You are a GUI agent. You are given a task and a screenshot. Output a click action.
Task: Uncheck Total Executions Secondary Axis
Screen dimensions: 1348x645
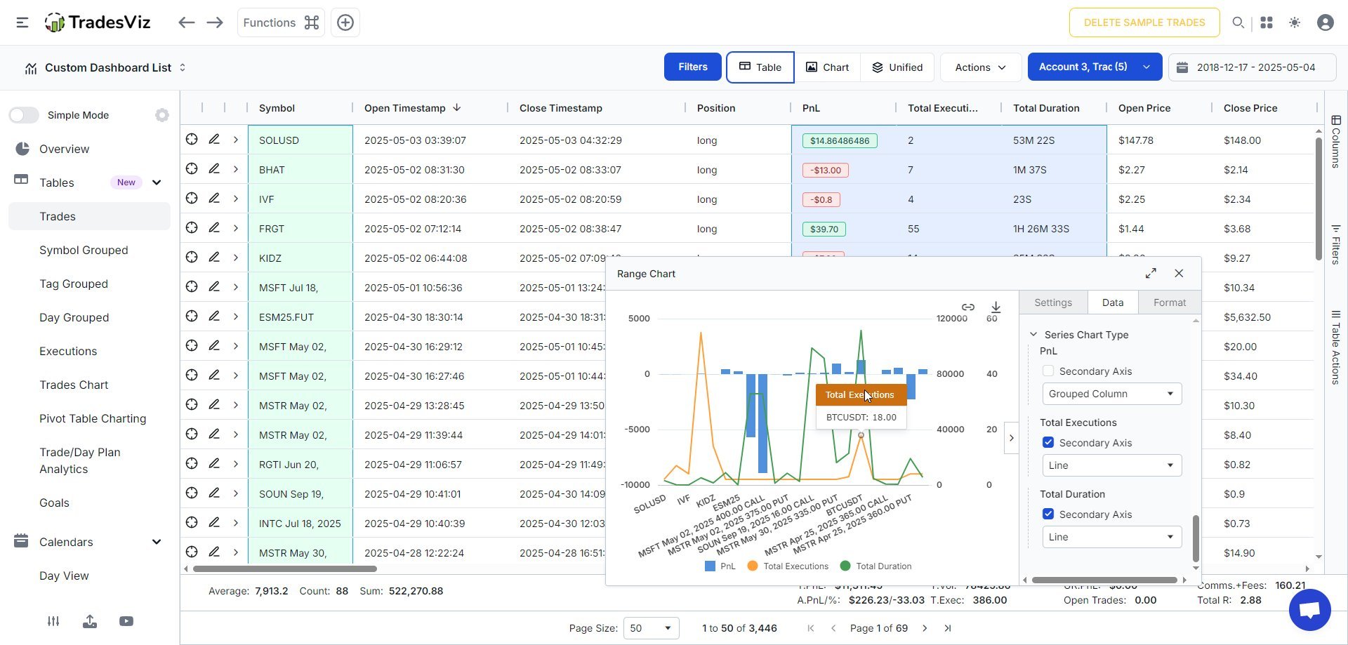pyautogui.click(x=1048, y=443)
